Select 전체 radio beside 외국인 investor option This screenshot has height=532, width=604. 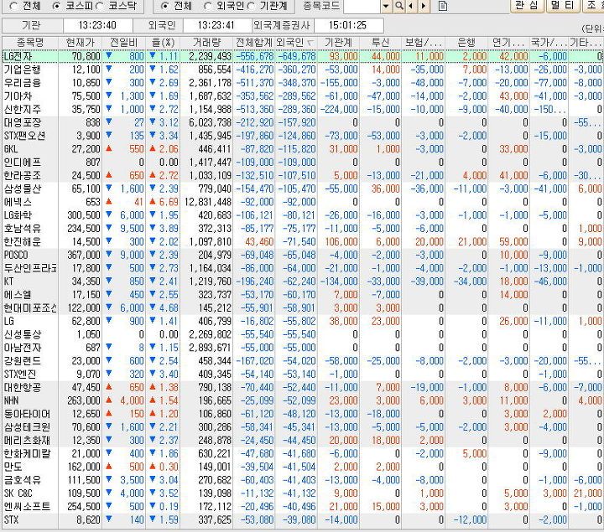[165, 6]
